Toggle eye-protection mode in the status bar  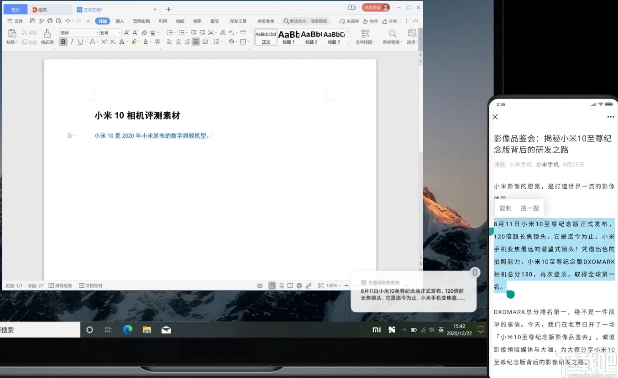[260, 285]
